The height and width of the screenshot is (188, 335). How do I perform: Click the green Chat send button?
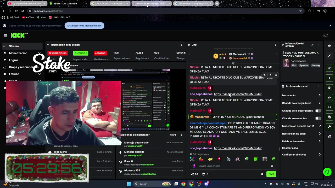(271, 174)
